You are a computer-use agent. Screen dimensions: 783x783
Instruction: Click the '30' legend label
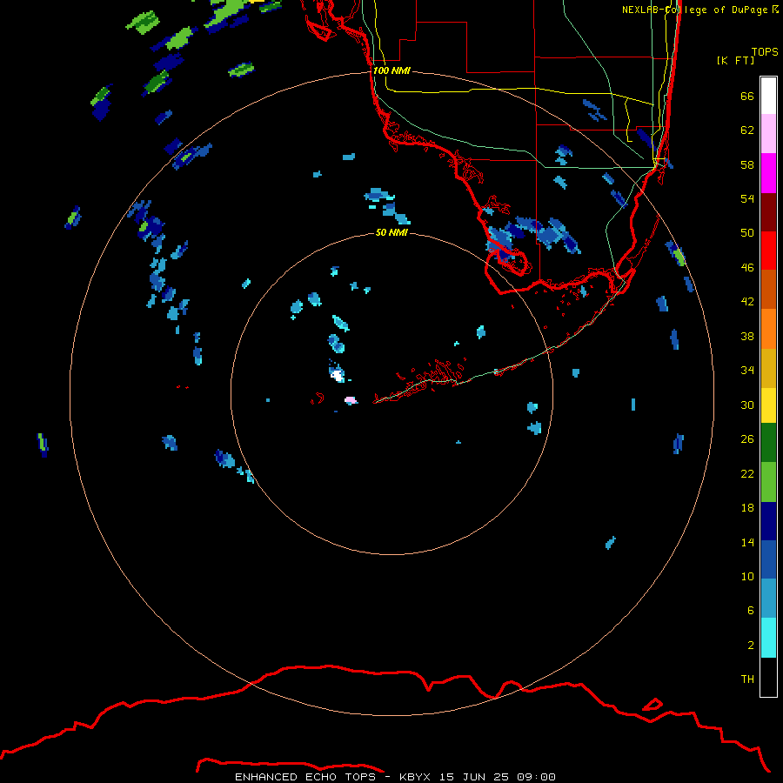point(747,405)
